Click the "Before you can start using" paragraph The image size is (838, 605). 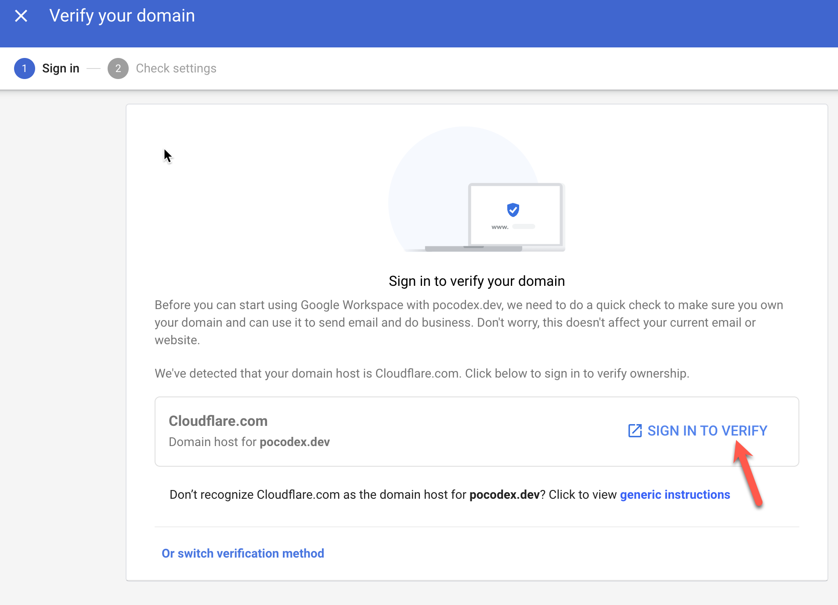tap(469, 323)
